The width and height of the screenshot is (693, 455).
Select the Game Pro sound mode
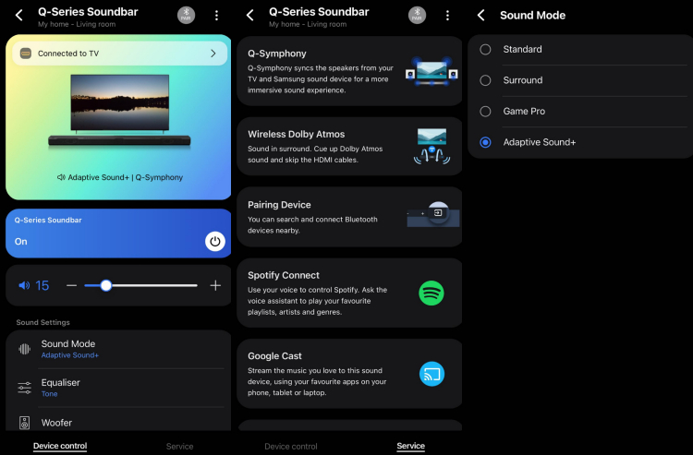pos(580,112)
